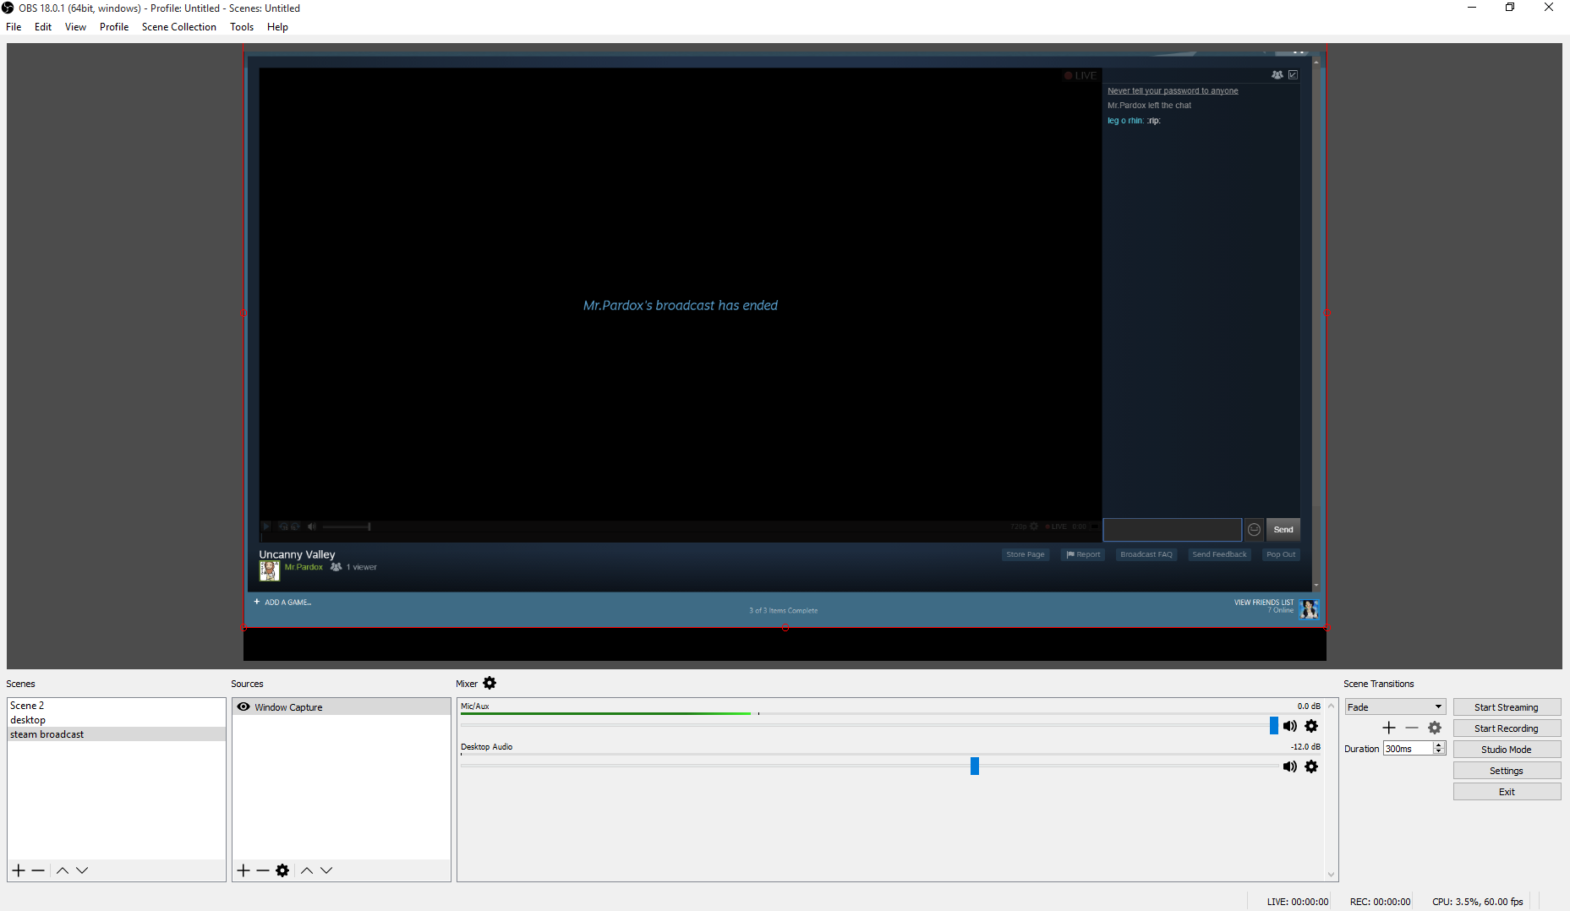
Task: Increase transition duration with the up stepper
Action: pyautogui.click(x=1439, y=745)
